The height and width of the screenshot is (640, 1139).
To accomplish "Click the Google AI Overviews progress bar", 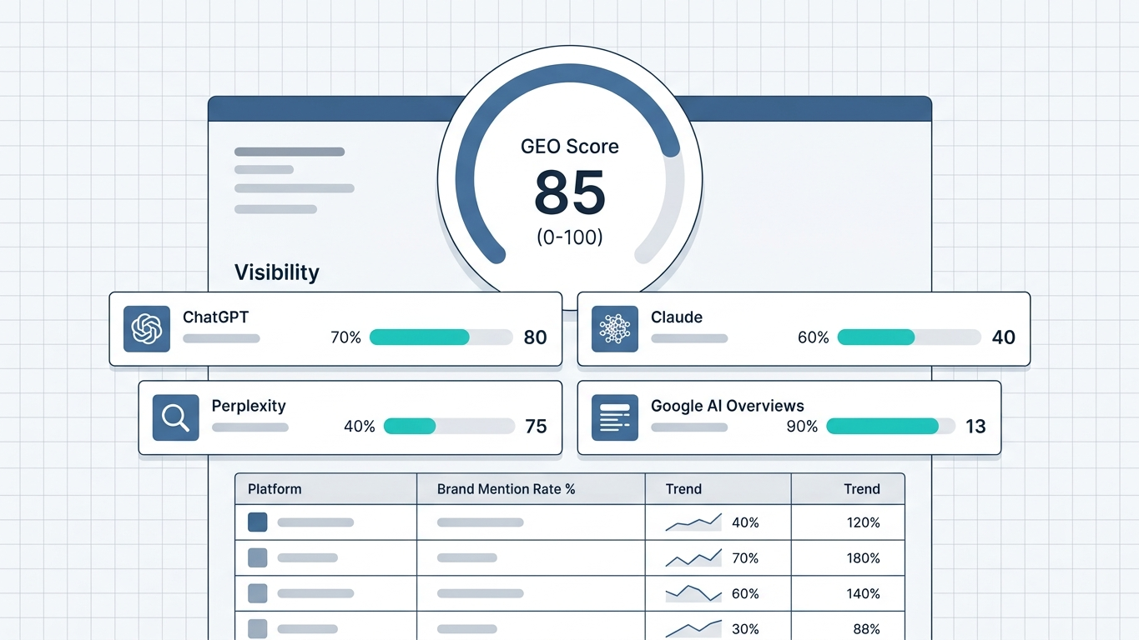I will pyautogui.click(x=890, y=426).
